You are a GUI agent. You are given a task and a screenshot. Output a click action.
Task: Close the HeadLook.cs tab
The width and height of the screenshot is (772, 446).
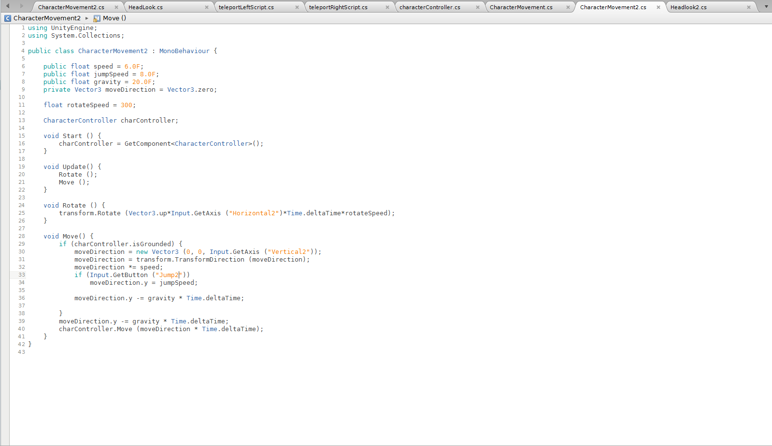coord(207,7)
